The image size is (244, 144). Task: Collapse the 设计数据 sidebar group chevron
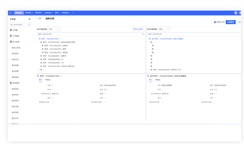(x=29, y=42)
